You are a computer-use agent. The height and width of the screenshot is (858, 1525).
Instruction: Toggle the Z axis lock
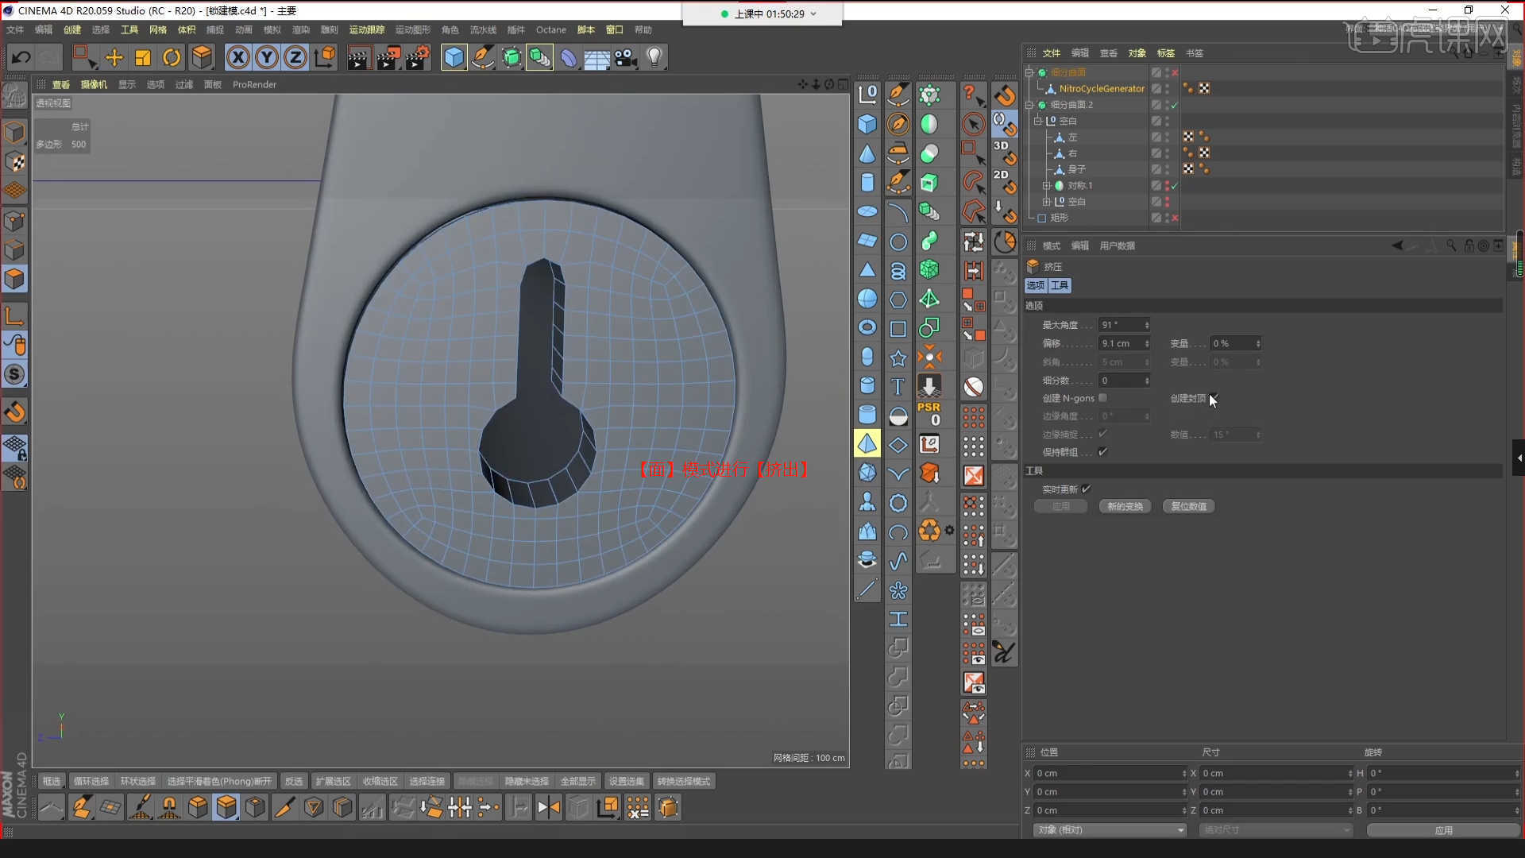[295, 57]
